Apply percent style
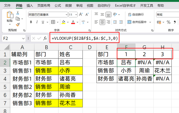This screenshot has width=179, height=113. (168, 22)
